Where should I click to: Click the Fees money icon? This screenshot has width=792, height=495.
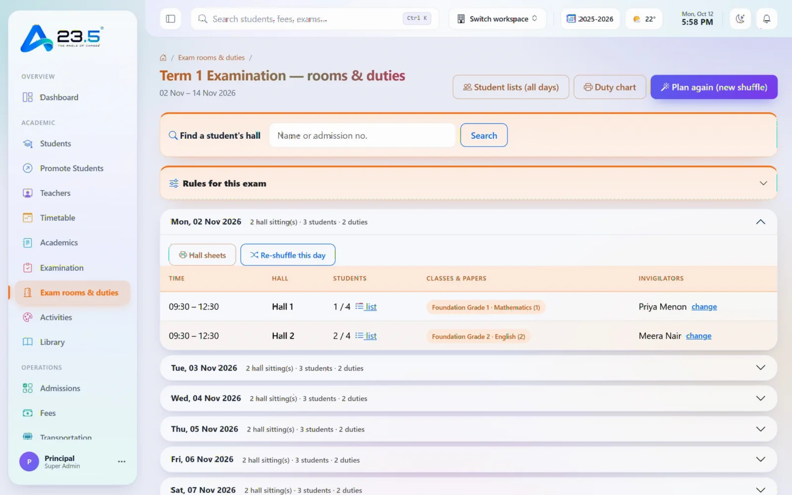point(28,413)
